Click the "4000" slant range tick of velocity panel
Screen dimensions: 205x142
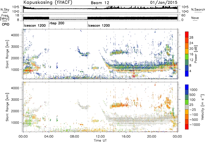(15, 88)
